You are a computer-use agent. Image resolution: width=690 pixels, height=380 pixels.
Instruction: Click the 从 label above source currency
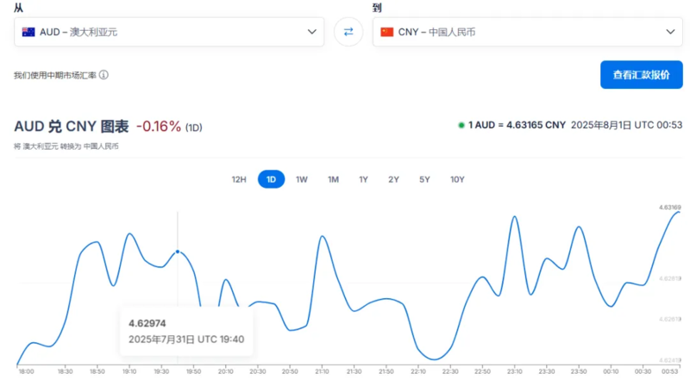coord(18,8)
